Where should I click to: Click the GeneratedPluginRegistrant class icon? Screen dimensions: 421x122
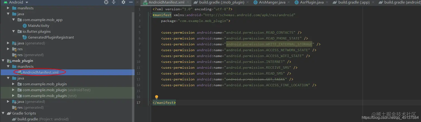point(25,37)
